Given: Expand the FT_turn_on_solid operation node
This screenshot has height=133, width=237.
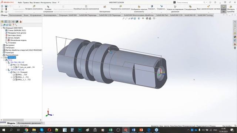Looking at the screenshot, I should (11, 67).
